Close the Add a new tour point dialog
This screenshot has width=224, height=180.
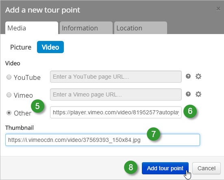coord(218,9)
